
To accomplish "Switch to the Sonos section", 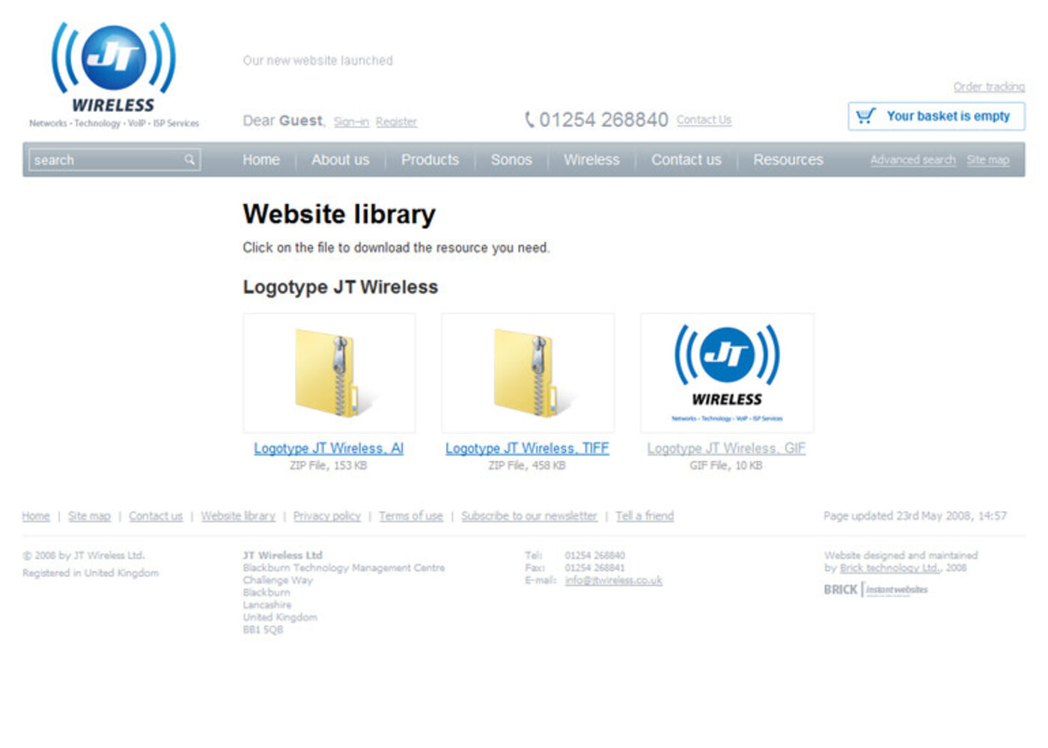I will (x=511, y=159).
